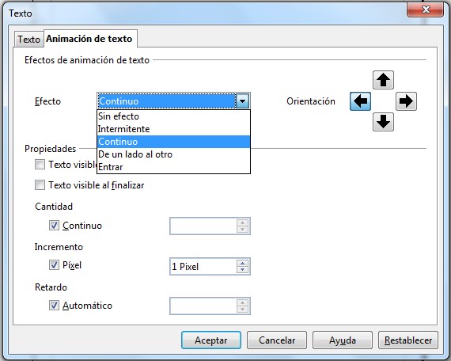The height and width of the screenshot is (361, 451).
Task: Increase the Cantidad spinner value
Action: tap(242, 222)
